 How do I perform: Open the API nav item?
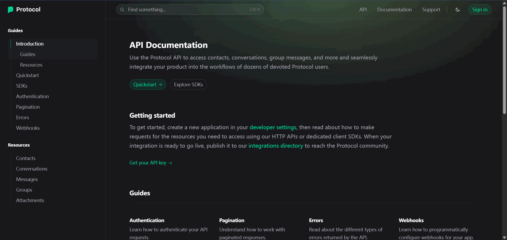point(363,9)
